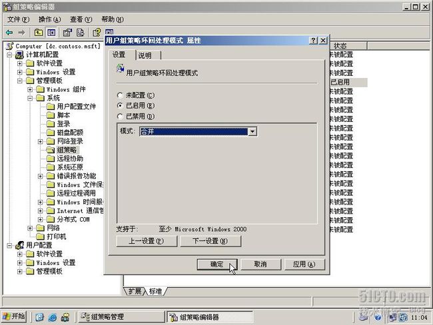This screenshot has height=325, width=433.
Task: Open the 文件 menu
Action: (x=18, y=19)
